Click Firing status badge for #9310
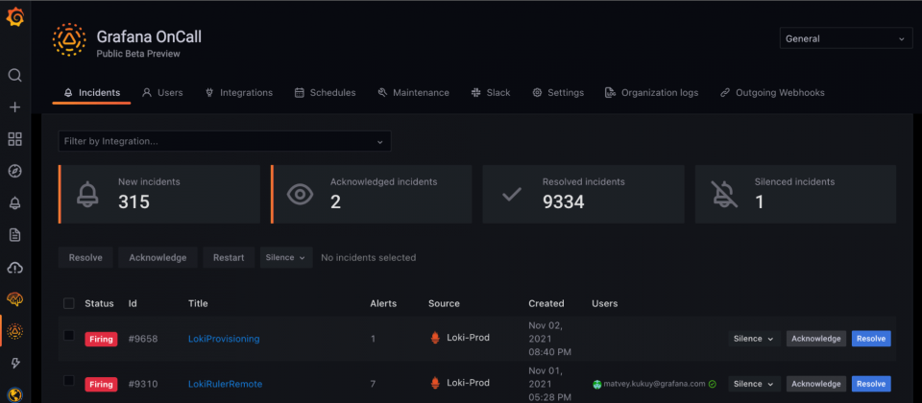 (101, 384)
